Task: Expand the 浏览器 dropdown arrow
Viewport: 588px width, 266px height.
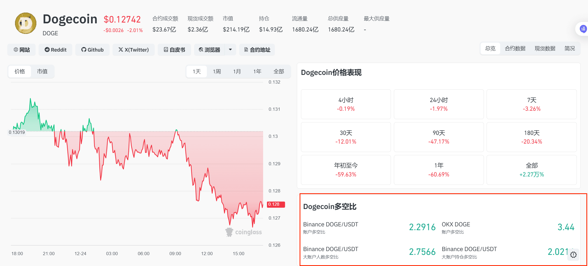Action: coord(231,50)
